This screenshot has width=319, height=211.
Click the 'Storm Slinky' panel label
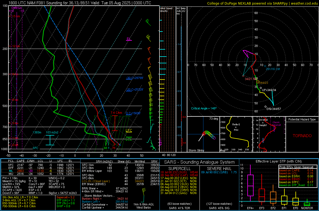pyautogui.click(x=196, y=150)
